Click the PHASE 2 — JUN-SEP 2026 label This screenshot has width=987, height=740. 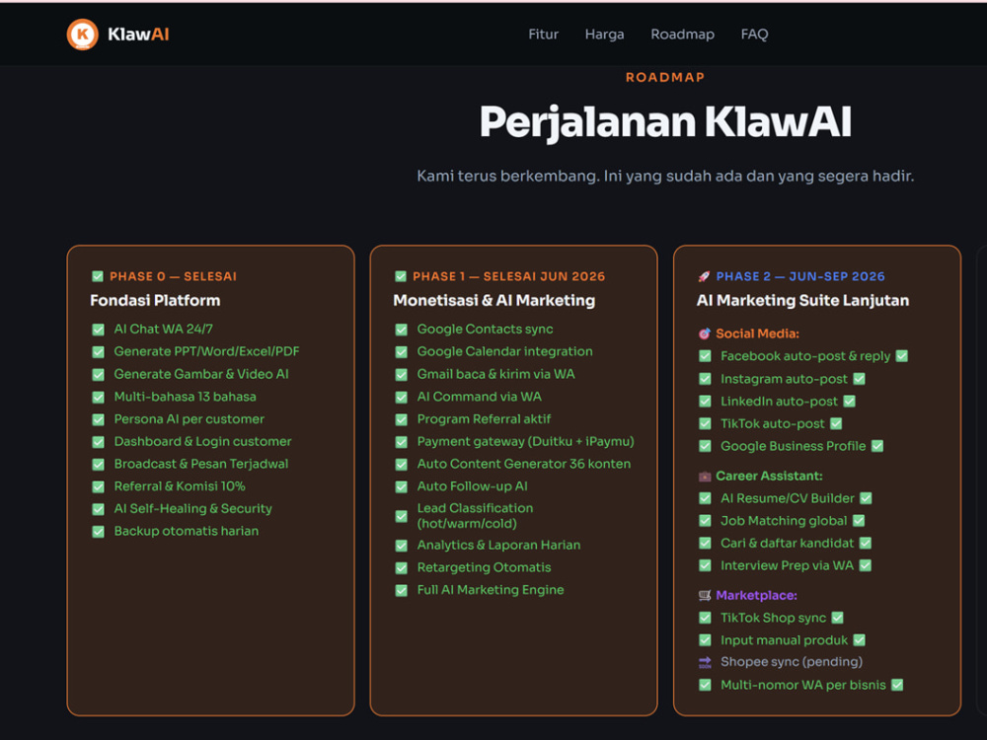point(800,276)
